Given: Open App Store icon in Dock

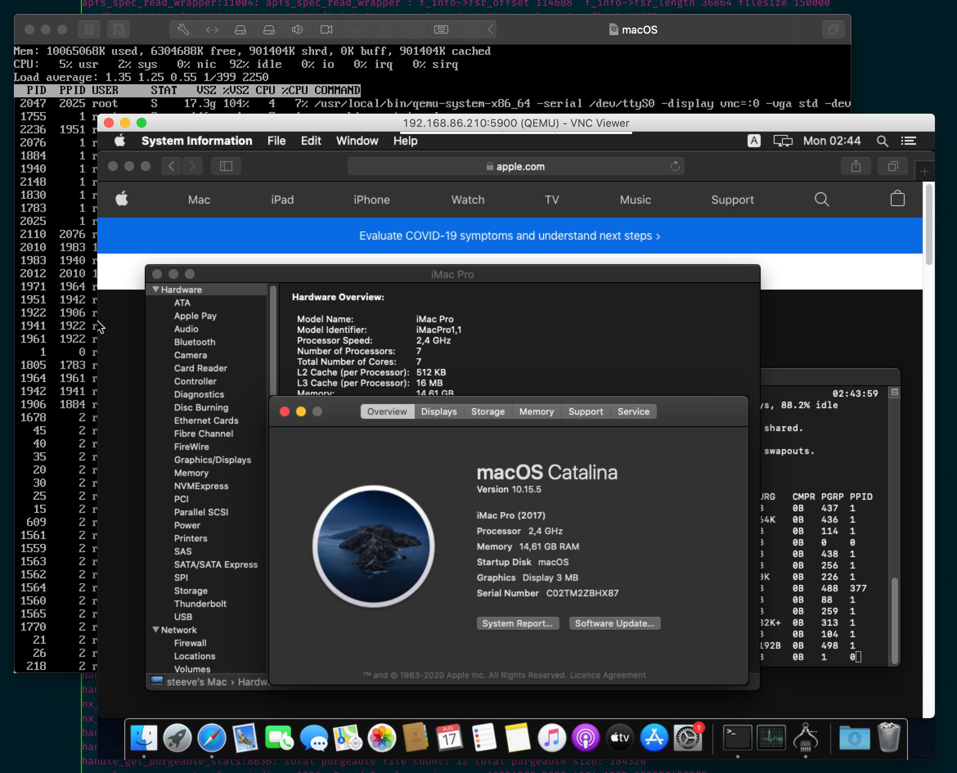Looking at the screenshot, I should pyautogui.click(x=654, y=738).
